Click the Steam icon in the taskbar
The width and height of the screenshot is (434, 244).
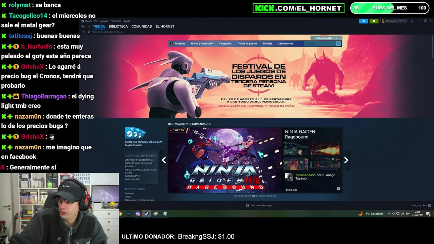coord(146,214)
